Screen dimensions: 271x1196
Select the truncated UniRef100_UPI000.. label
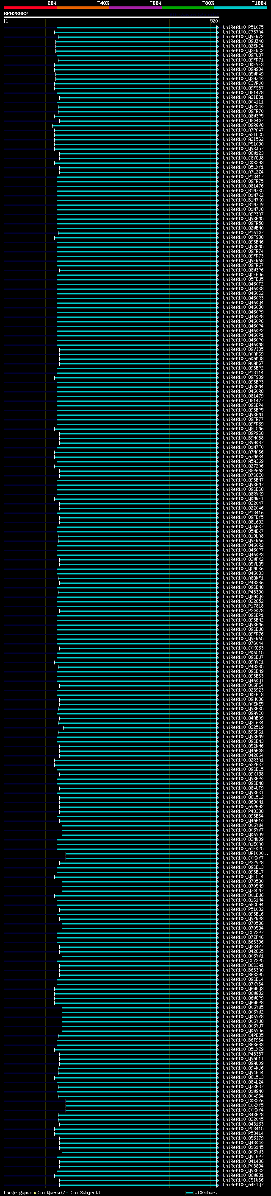(x=245, y=853)
